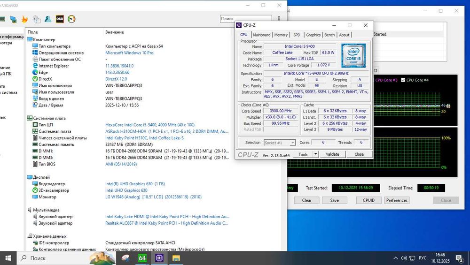Open the Microsoft Windows 10 Pro link
The height and width of the screenshot is (265, 470).
pos(129,53)
